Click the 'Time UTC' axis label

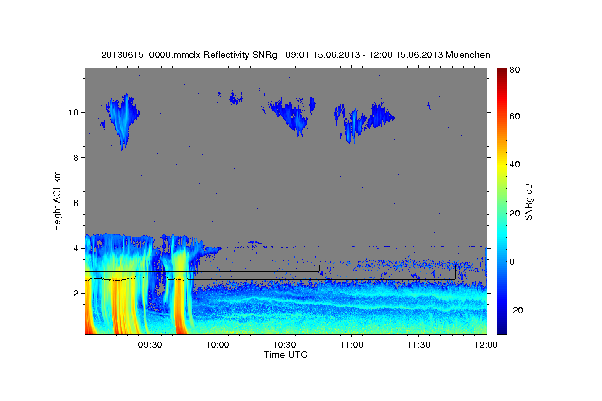(285, 355)
